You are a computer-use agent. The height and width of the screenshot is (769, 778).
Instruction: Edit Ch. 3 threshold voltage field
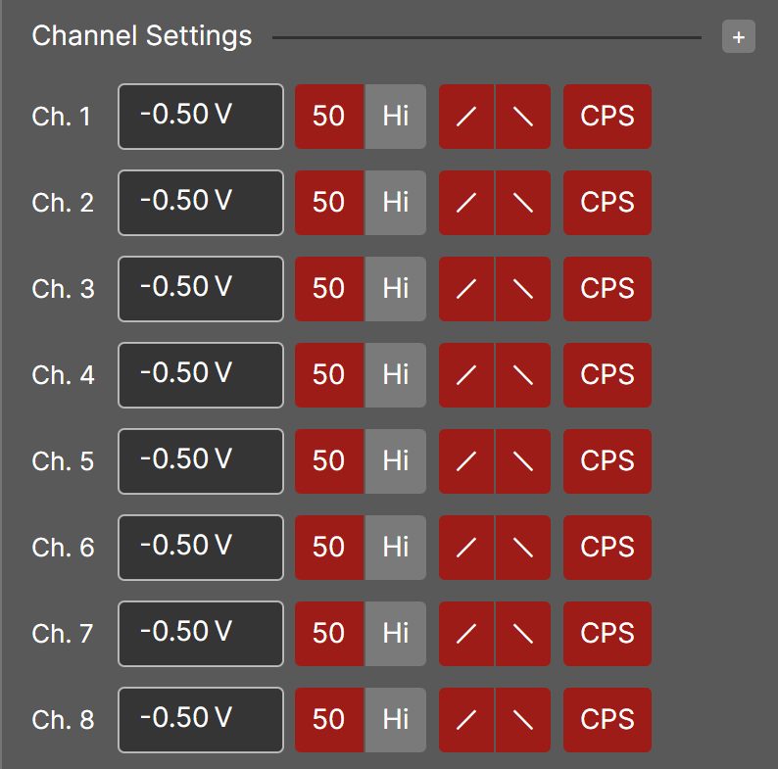pyautogui.click(x=201, y=289)
